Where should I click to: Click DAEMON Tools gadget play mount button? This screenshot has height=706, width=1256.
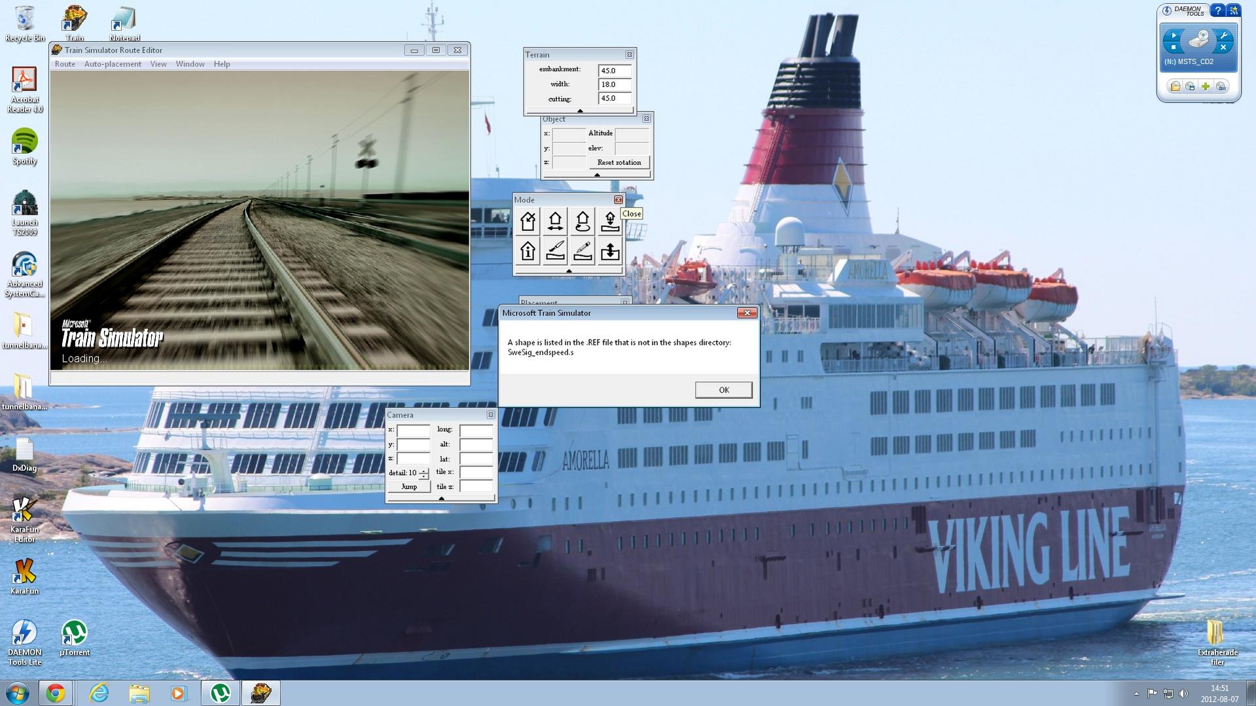[1174, 35]
